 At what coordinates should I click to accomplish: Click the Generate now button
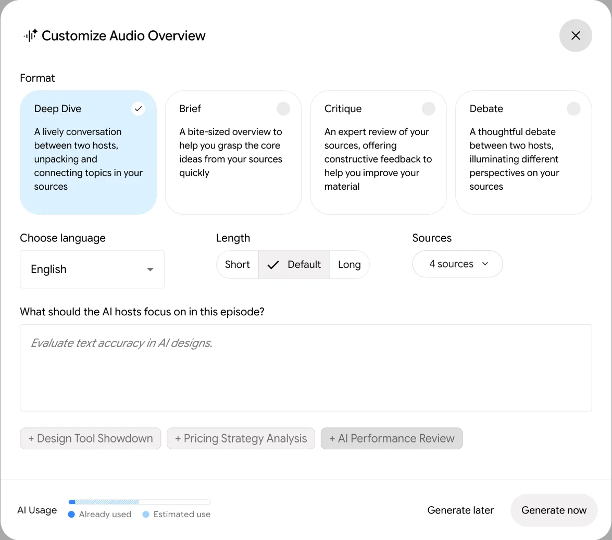click(x=554, y=510)
